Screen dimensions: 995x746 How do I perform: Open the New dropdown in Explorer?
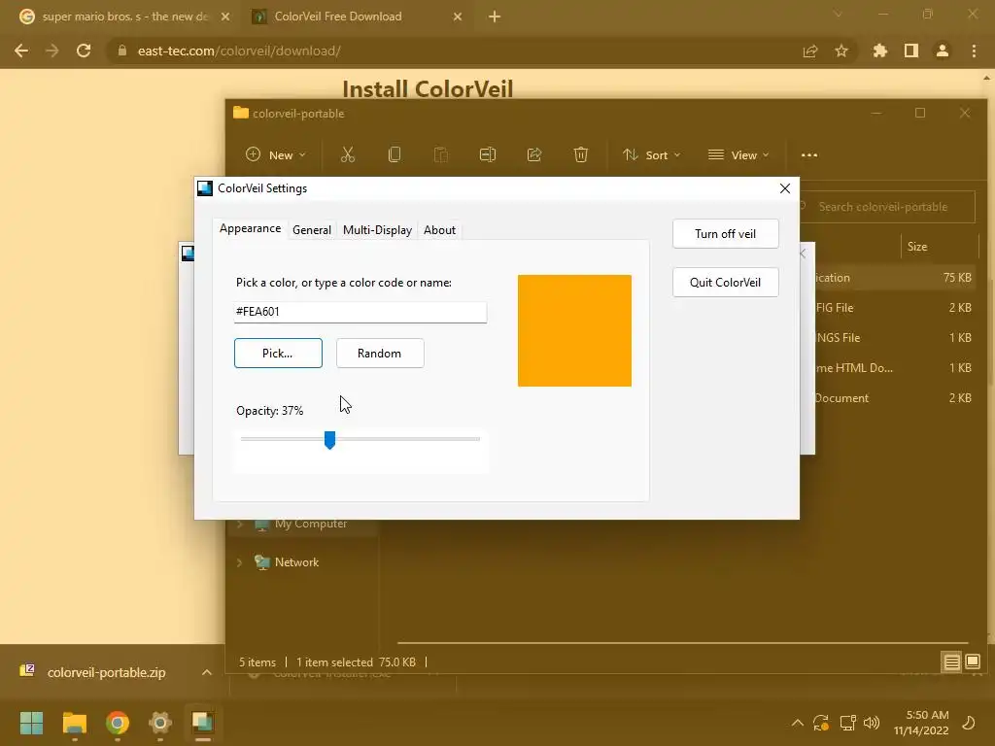275,154
